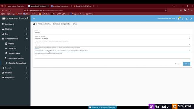Expand the Usuarios menu chevron
194x109 pixels.
[x=27, y=73]
